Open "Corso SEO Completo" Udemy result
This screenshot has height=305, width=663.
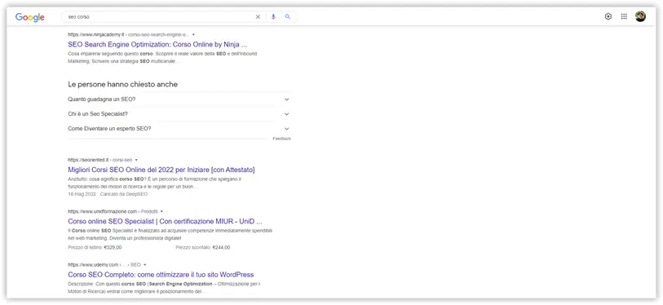pos(161,275)
